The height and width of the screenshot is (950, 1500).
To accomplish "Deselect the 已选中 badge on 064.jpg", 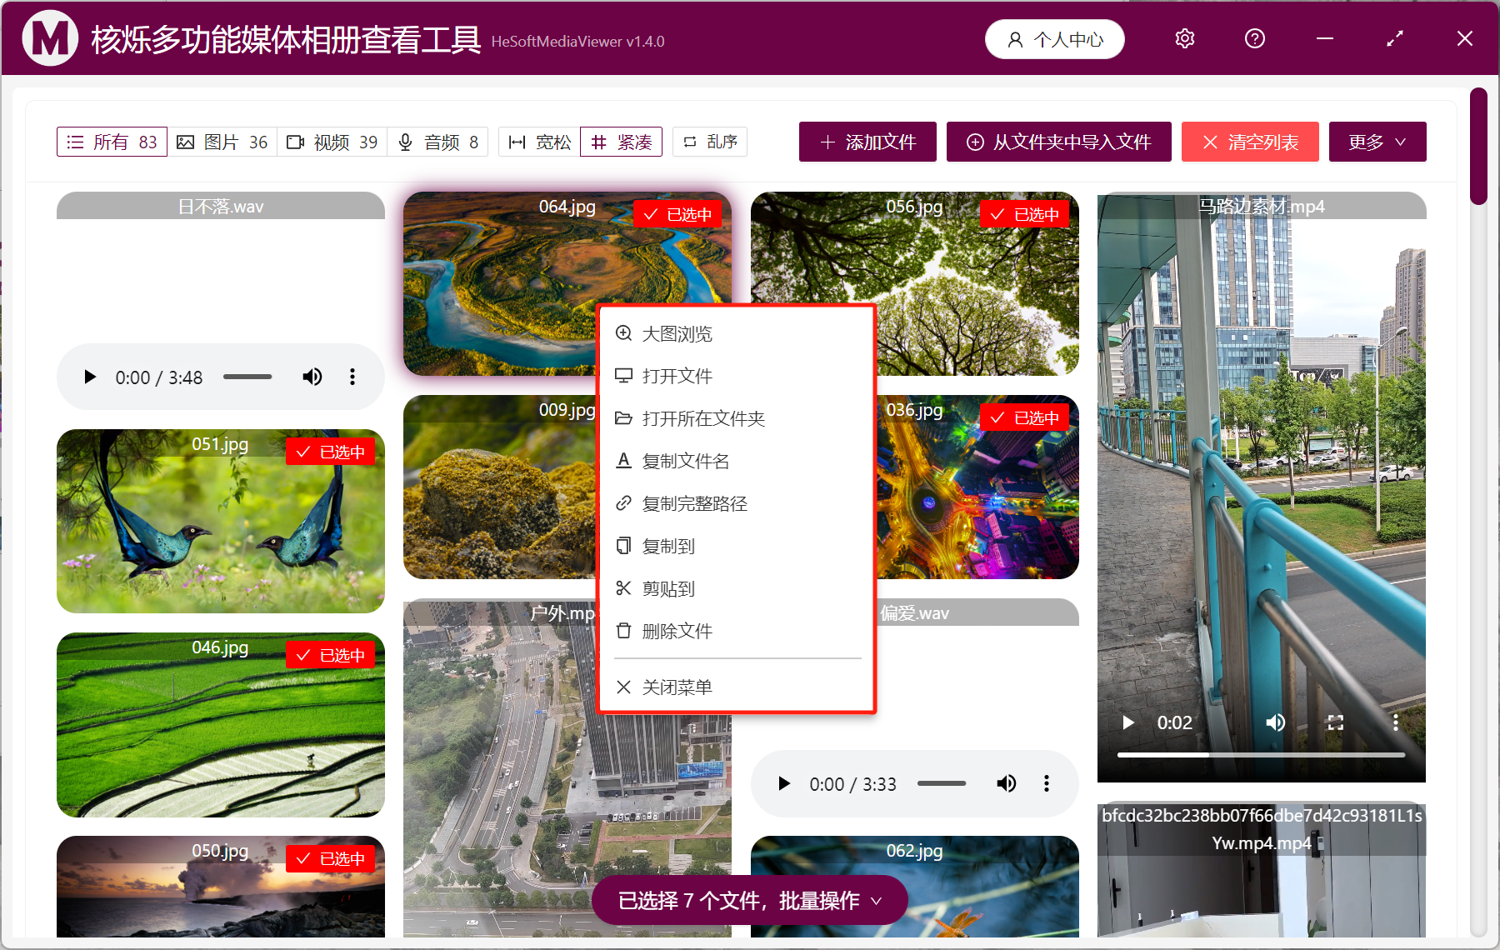I will click(x=677, y=213).
